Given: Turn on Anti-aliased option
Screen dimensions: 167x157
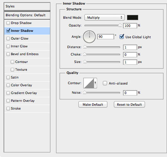Looking at the screenshot, I should tap(105, 83).
